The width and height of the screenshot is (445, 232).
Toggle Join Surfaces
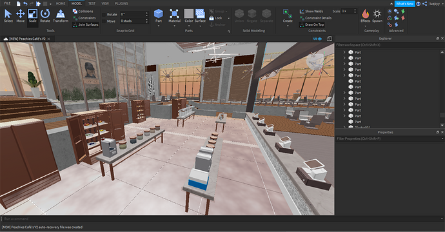click(85, 24)
